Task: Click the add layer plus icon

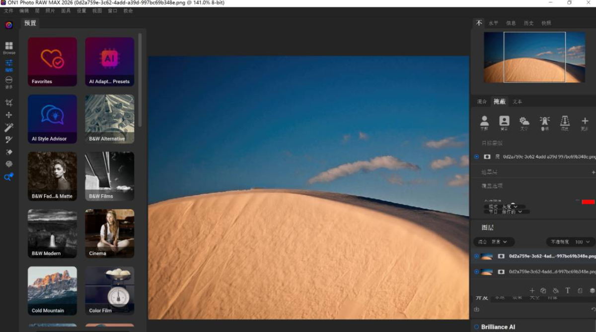Action: pos(532,290)
